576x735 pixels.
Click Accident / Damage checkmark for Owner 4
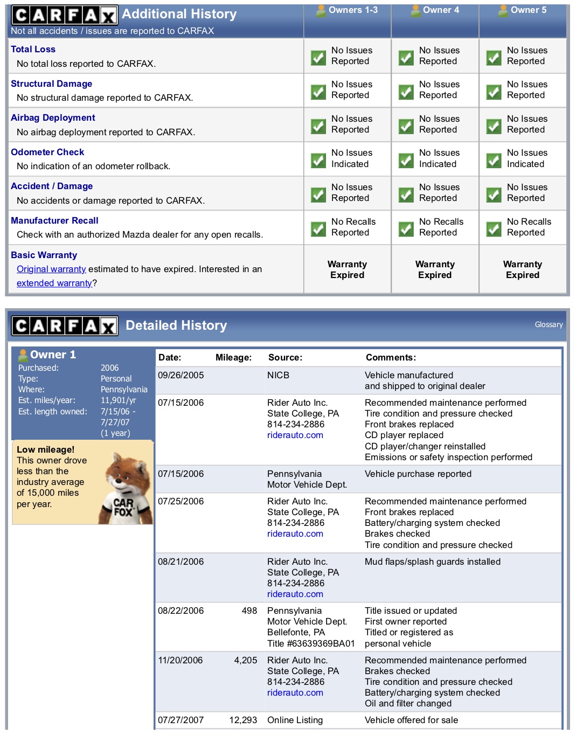pos(406,195)
